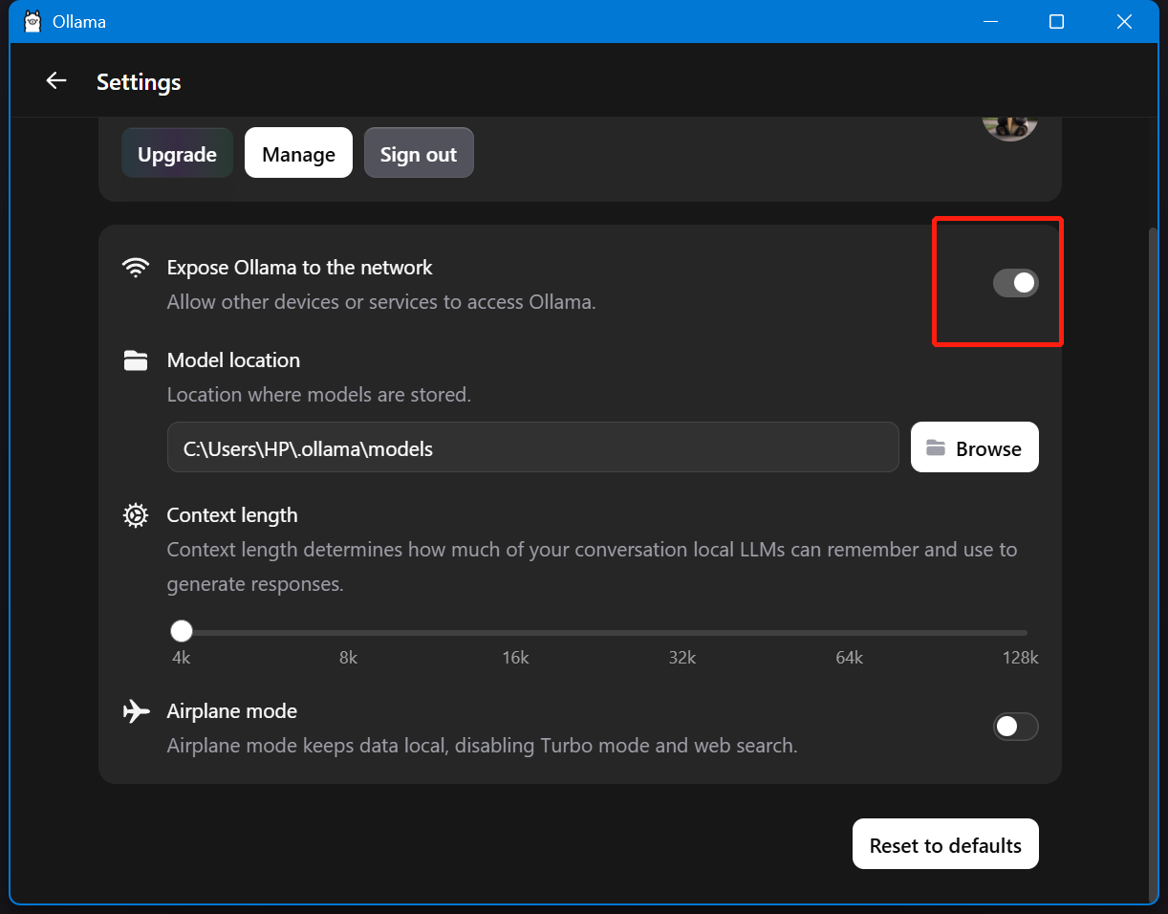
Task: Click the Sign out button
Action: click(419, 154)
